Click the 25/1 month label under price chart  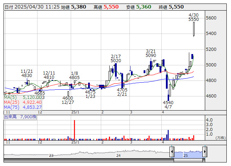(x=75, y=112)
